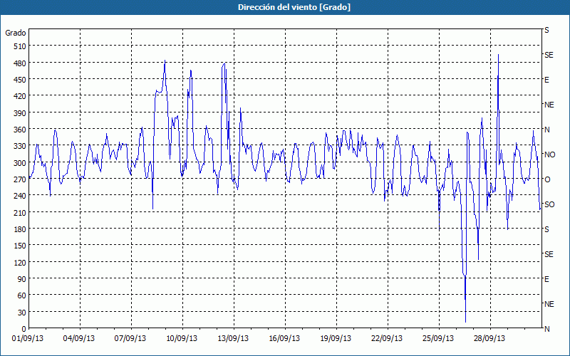Click the 22/09/13 date label
Image resolution: width=570 pixels, height=356 pixels.
click(x=387, y=338)
